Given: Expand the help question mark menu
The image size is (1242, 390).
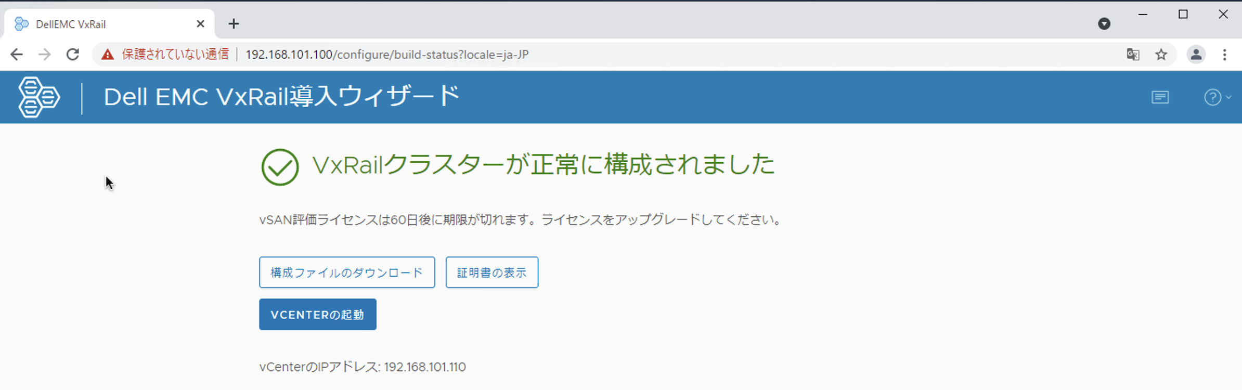Looking at the screenshot, I should 1216,97.
